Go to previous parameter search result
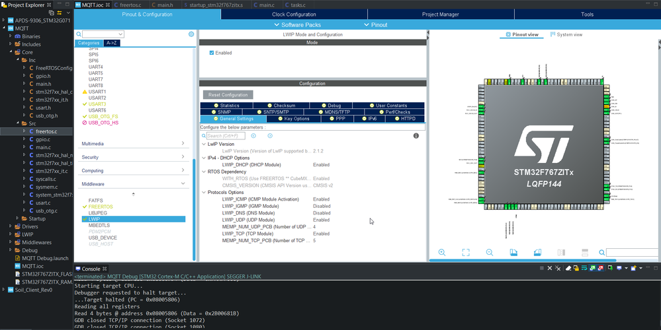 (x=253, y=136)
